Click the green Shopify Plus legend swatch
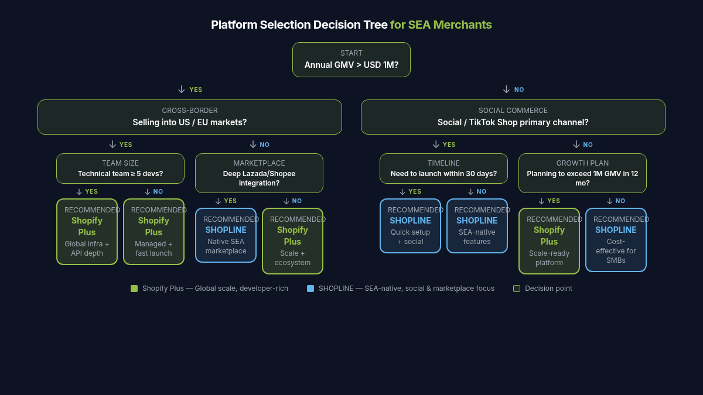The width and height of the screenshot is (703, 395). pos(135,288)
